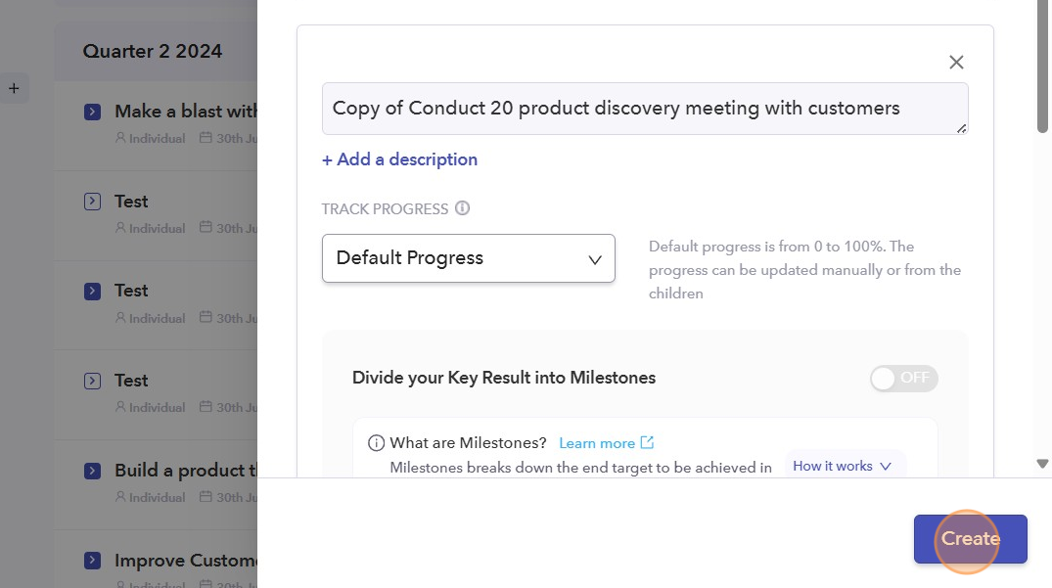Expand the second Test objective chevron
The width and height of the screenshot is (1052, 588).
pyautogui.click(x=92, y=291)
